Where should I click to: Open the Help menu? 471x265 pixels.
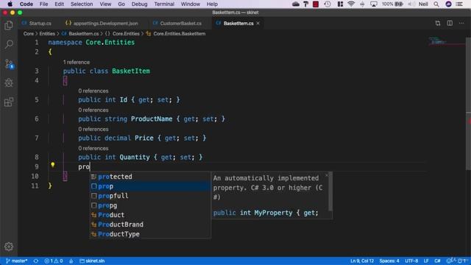coord(212,4)
